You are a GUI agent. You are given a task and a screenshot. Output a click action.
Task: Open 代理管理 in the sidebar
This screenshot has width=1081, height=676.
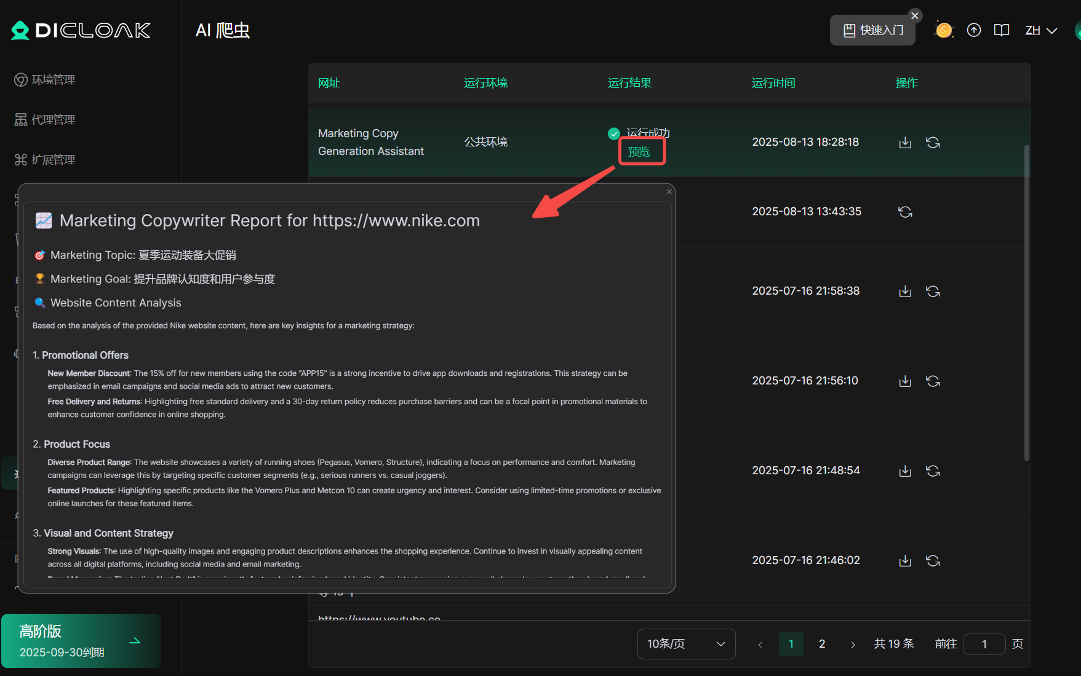pyautogui.click(x=45, y=120)
